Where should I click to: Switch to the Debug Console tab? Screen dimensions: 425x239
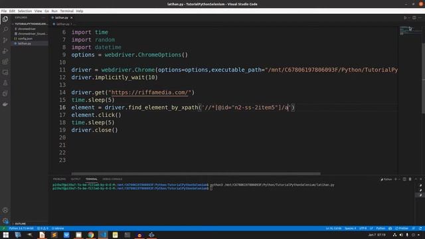click(112, 179)
